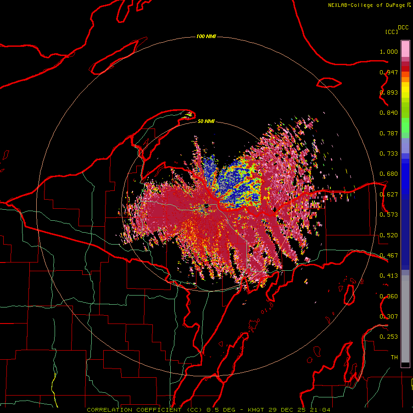Click the 100 NMI range ring label

coord(206,36)
